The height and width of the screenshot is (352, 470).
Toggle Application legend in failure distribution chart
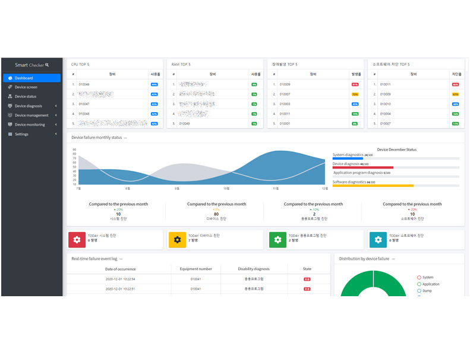tap(428, 284)
